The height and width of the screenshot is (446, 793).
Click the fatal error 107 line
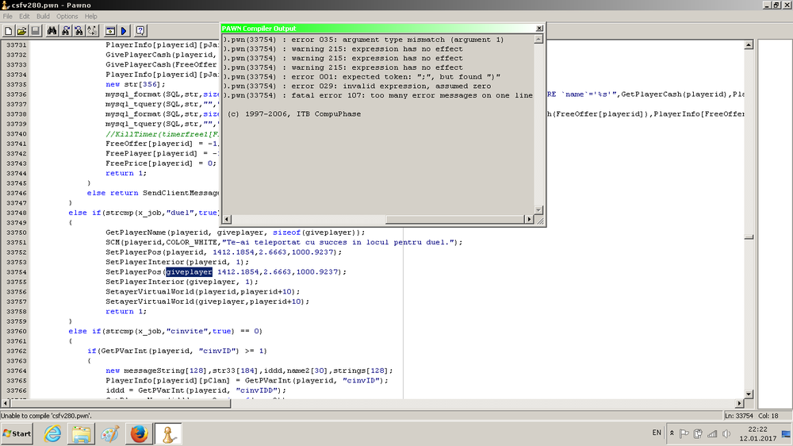378,95
